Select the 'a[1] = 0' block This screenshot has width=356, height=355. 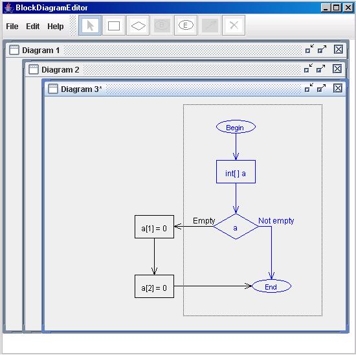point(155,227)
